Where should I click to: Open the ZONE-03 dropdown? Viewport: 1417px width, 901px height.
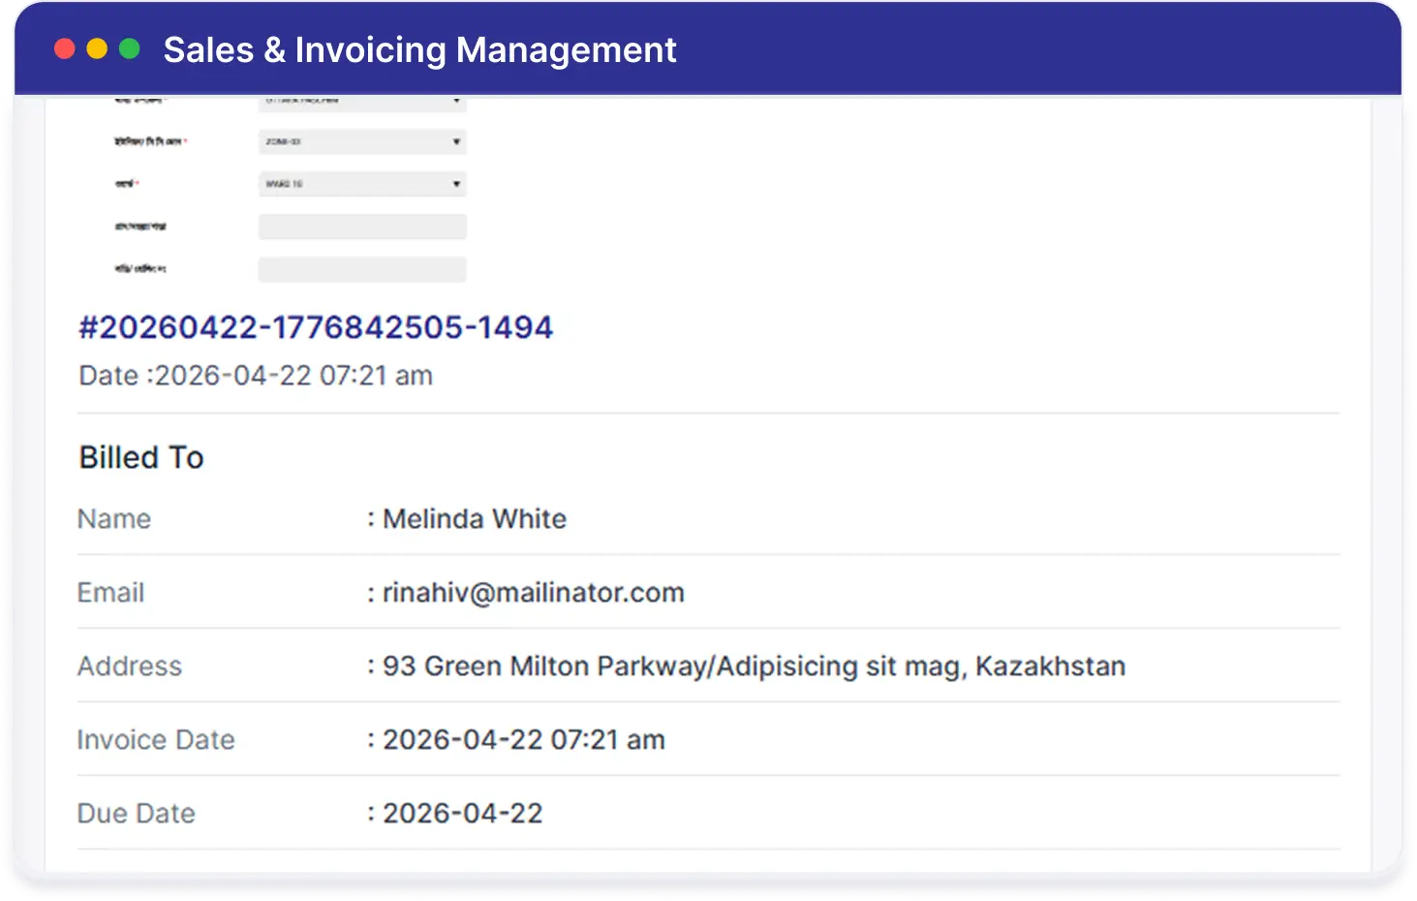pyautogui.click(x=362, y=141)
